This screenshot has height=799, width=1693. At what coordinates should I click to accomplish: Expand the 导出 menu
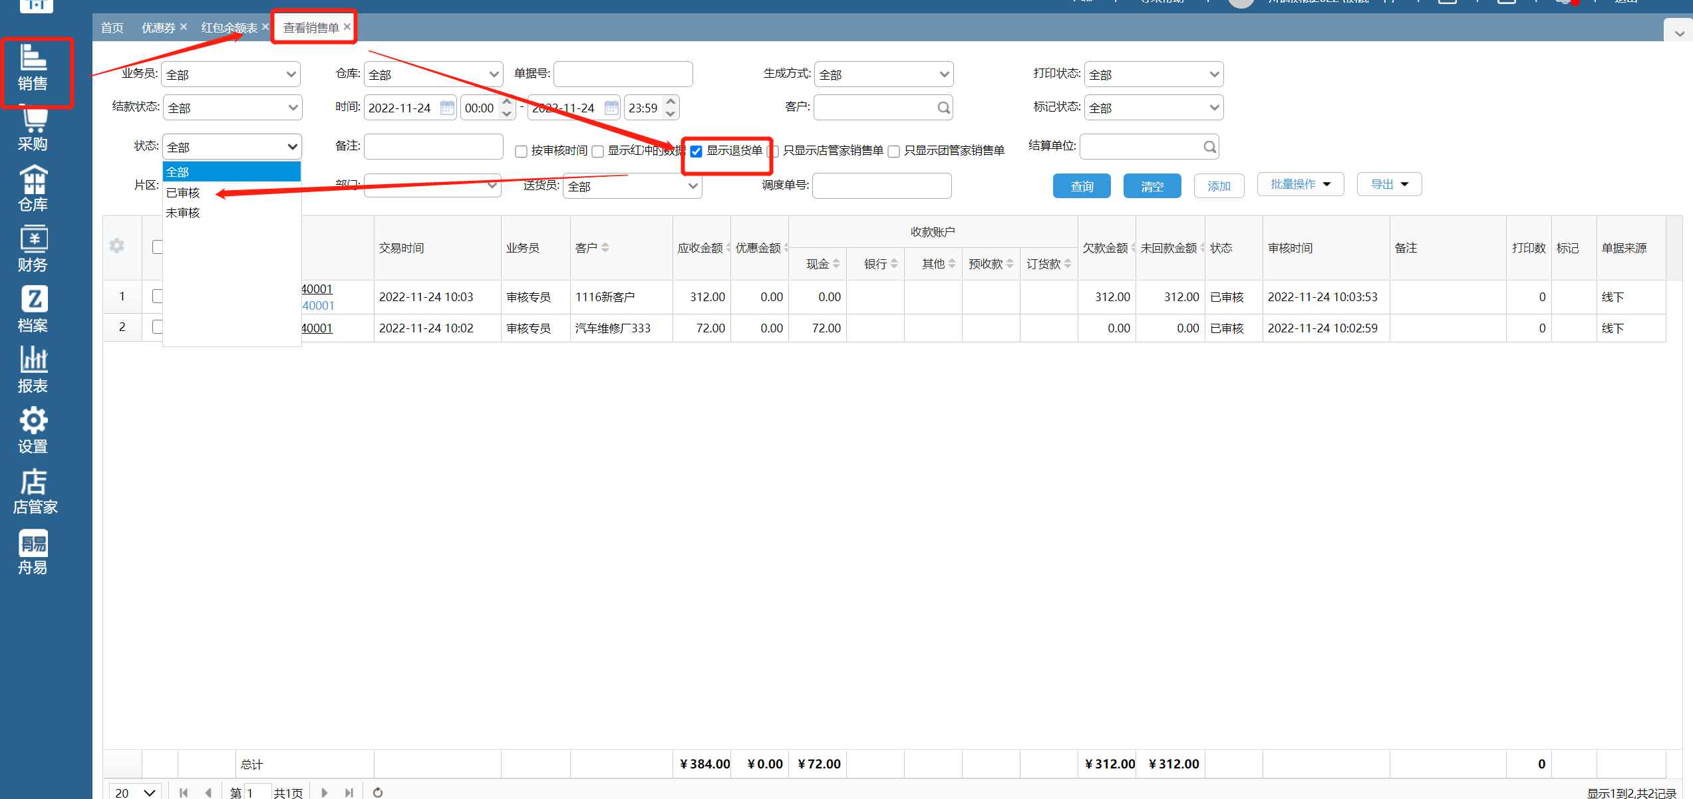pos(1390,184)
